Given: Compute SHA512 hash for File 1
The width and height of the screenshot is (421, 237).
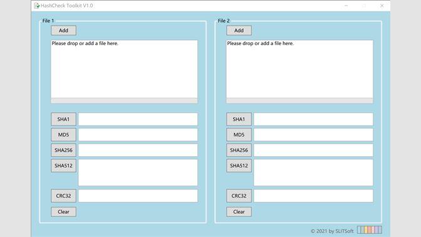Looking at the screenshot, I should (x=64, y=166).
